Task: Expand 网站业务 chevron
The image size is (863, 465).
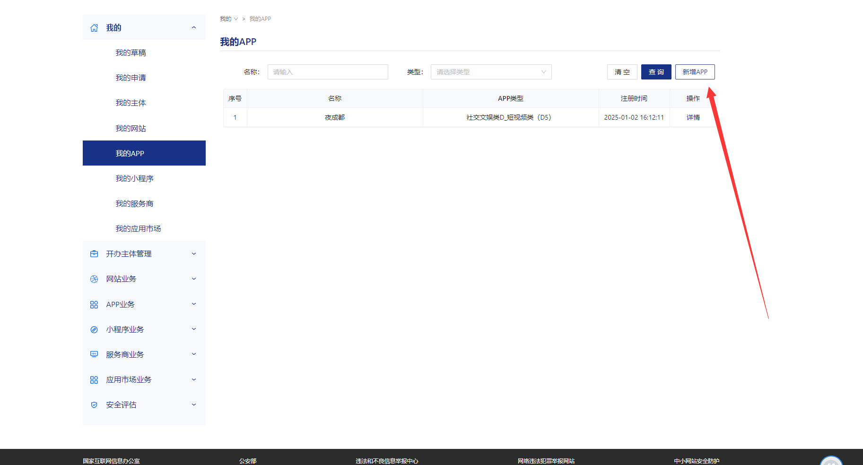Action: 194,279
